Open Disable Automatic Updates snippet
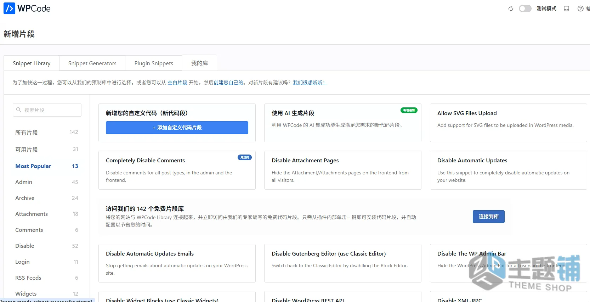Viewport: 590px width, 302px height. 508,170
